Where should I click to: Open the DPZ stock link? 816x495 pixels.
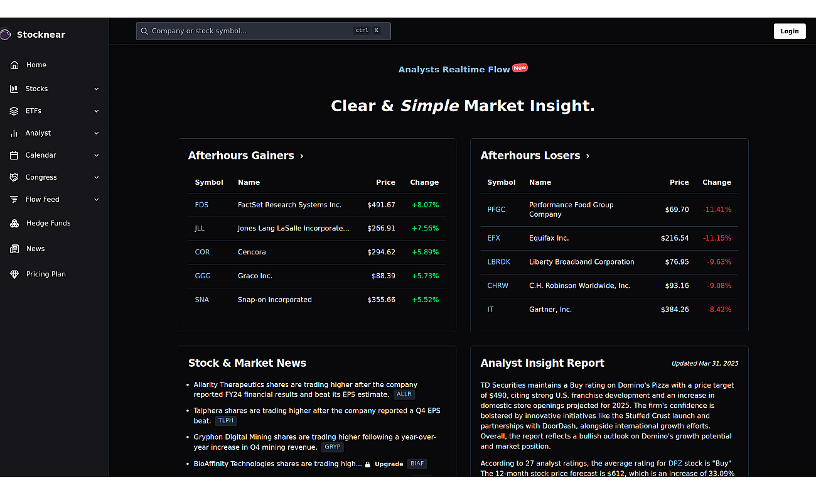tap(675, 464)
